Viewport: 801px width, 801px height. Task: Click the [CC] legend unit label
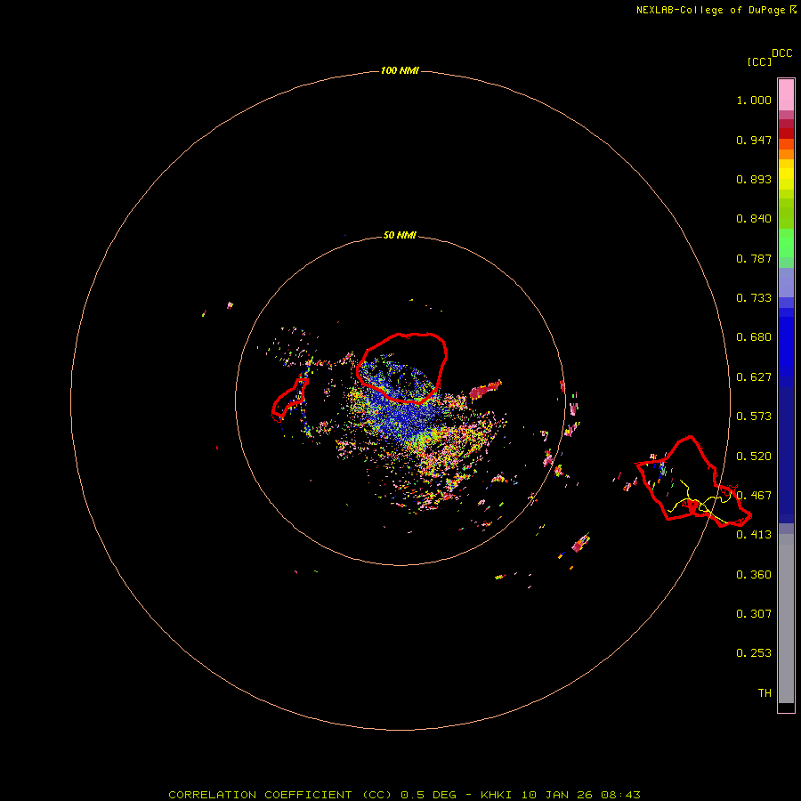pos(759,61)
